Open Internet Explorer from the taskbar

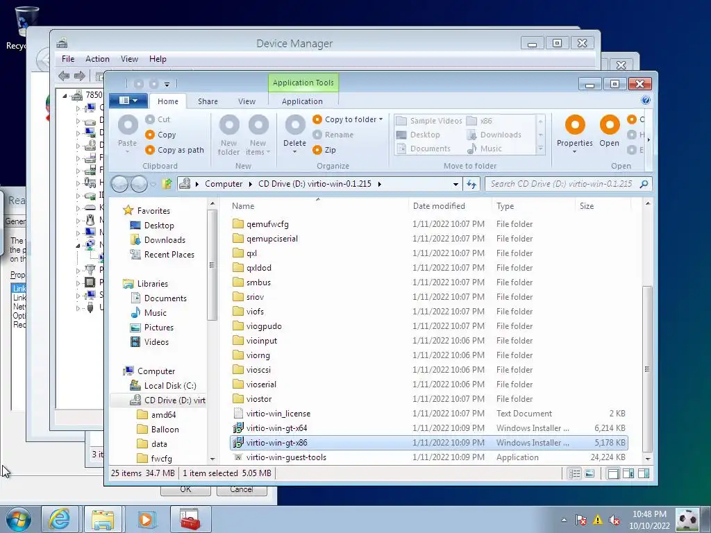[60, 519]
